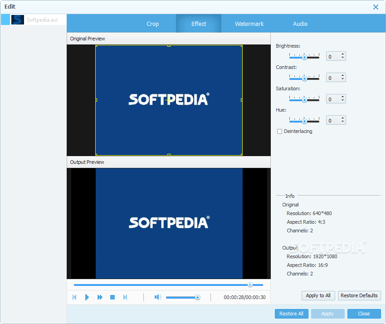The height and width of the screenshot is (324, 386).
Task: Click the output 'Resolution: 1920*1080' text
Action: pos(312,256)
